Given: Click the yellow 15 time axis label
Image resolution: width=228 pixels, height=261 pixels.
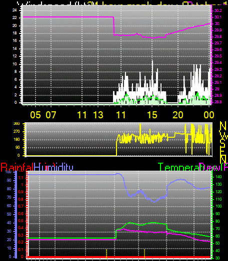Looking at the screenshot, I should (x=152, y=115).
